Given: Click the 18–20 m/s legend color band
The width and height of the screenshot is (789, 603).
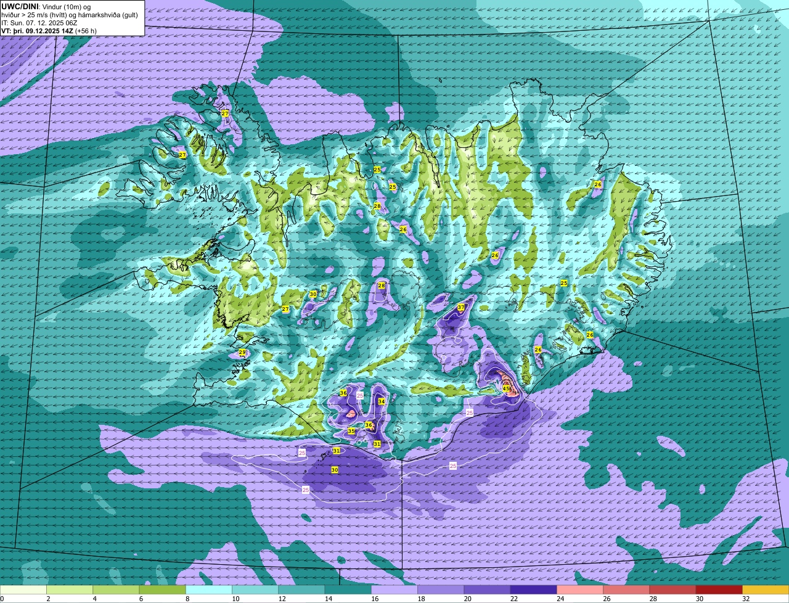Looking at the screenshot, I should coord(441,590).
